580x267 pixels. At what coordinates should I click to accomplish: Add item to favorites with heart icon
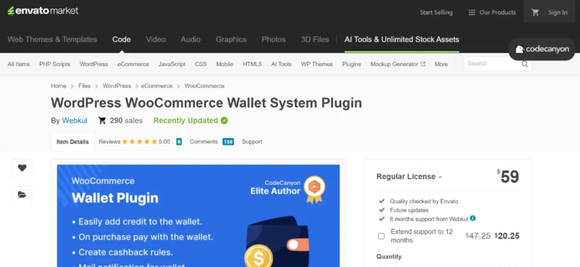[22, 168]
